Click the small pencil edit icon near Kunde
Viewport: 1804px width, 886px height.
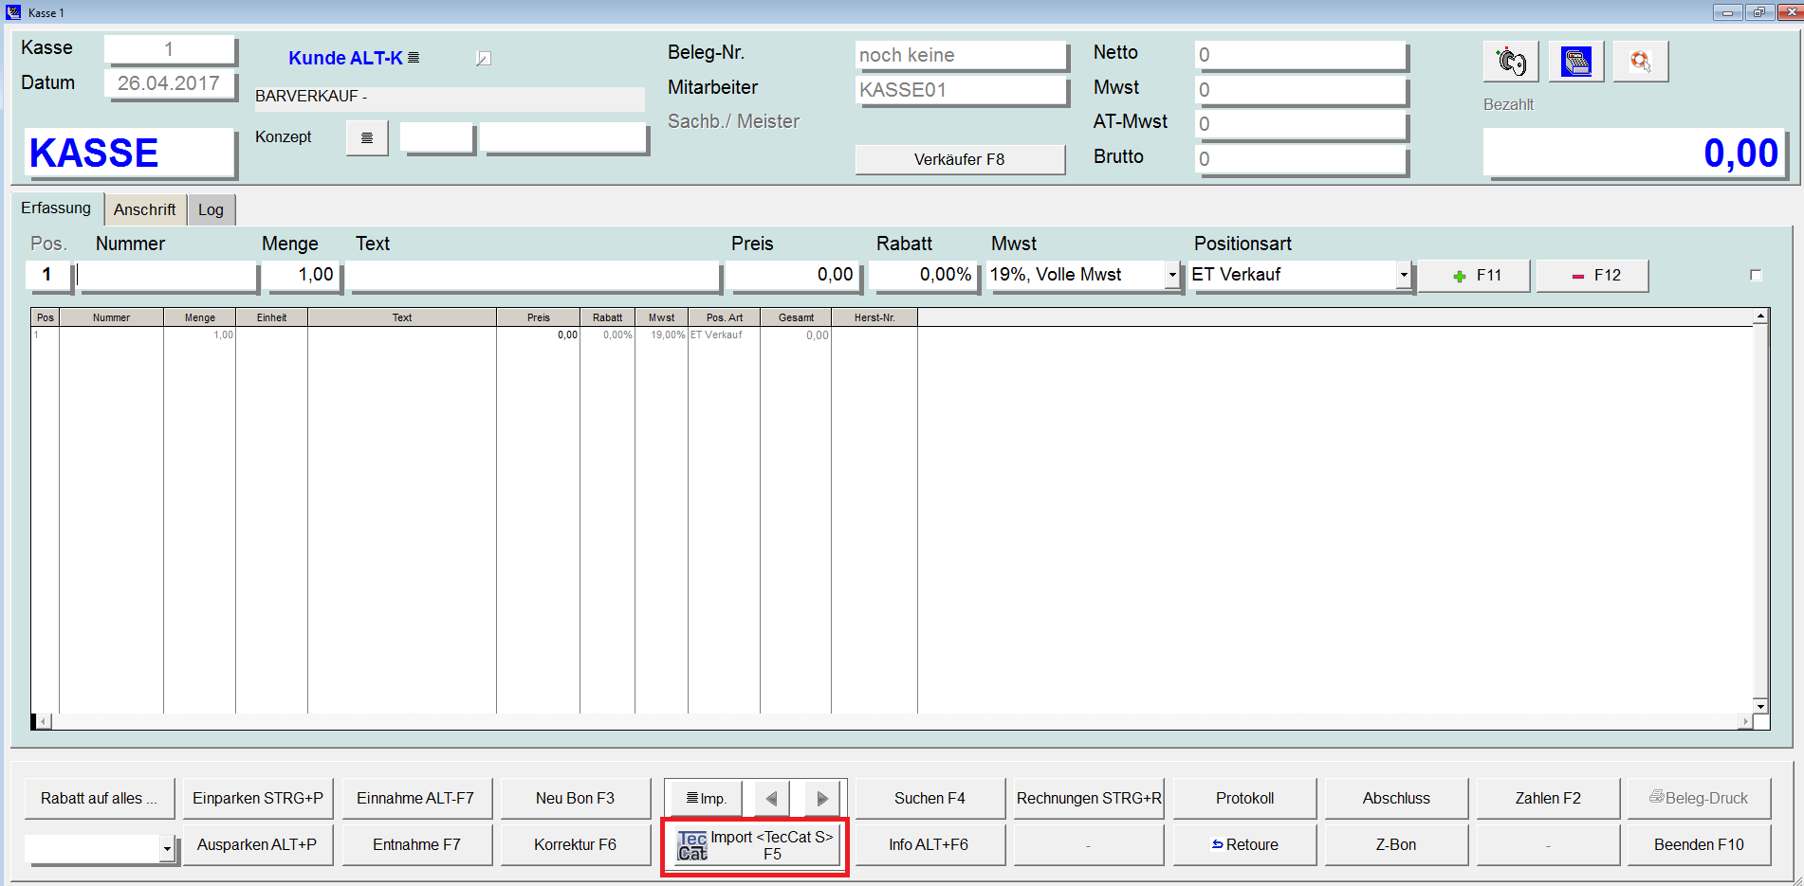click(x=483, y=59)
